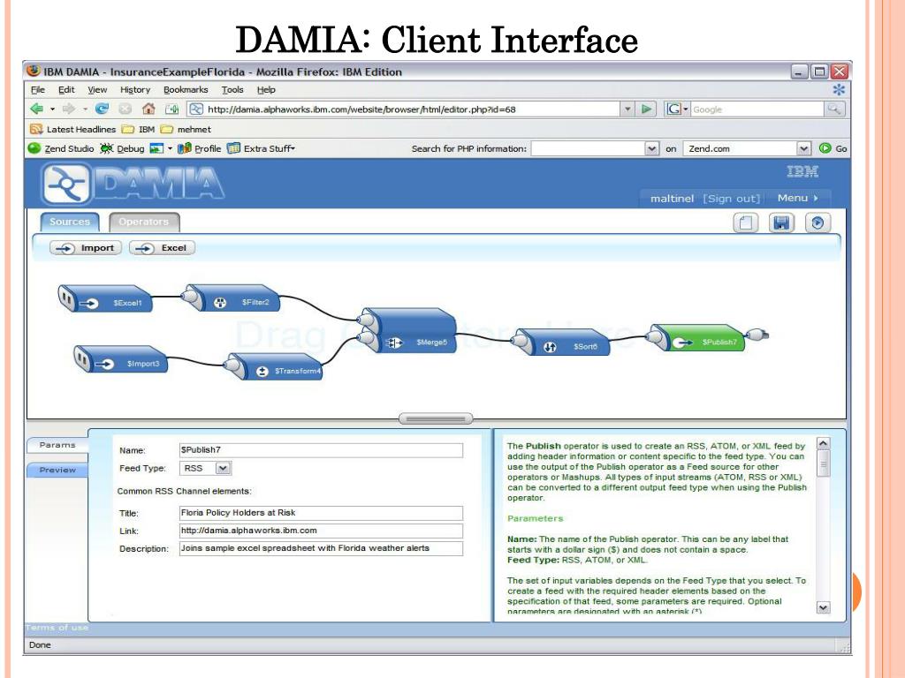The image size is (905, 678).
Task: Create new mashup with blank page icon
Action: [x=746, y=222]
